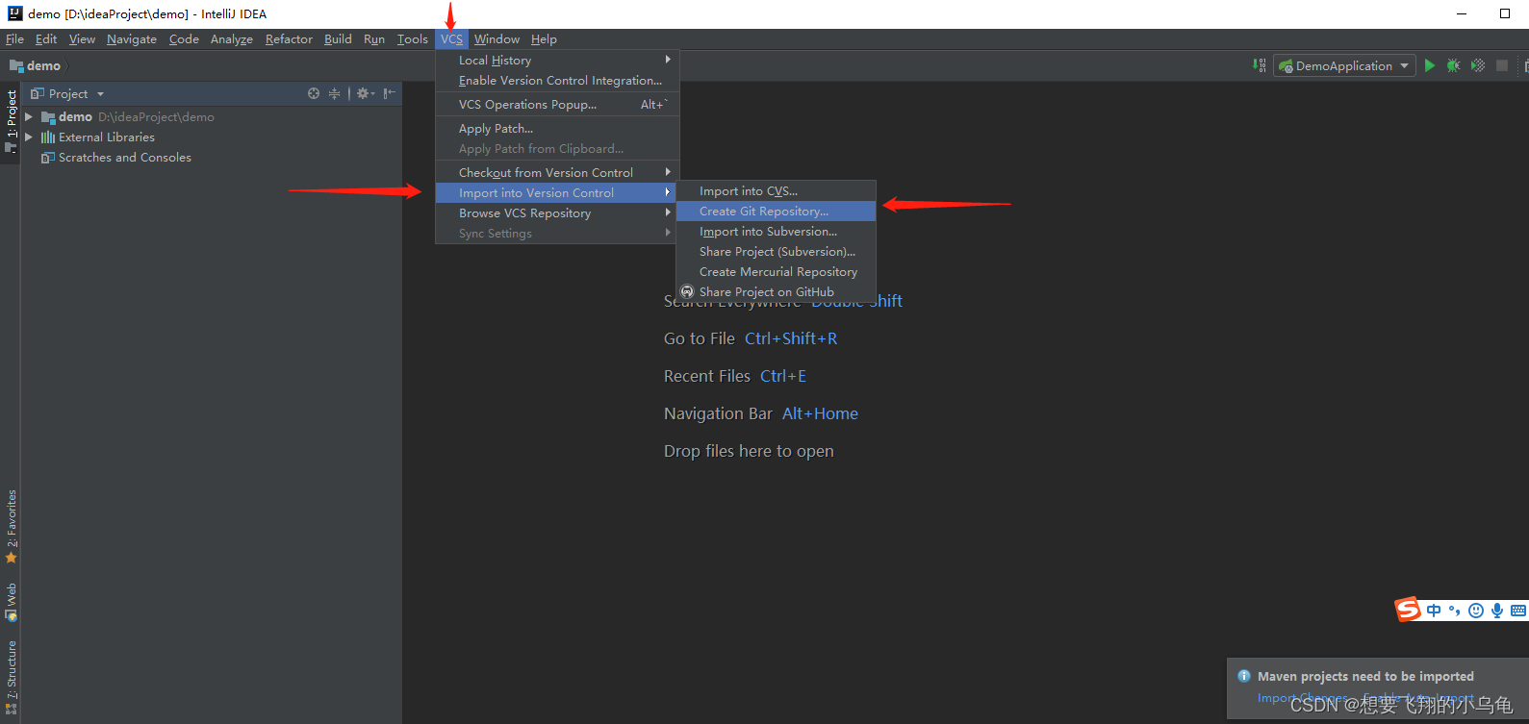
Task: Open the Sogou soft keyboard icon
Action: click(1518, 611)
